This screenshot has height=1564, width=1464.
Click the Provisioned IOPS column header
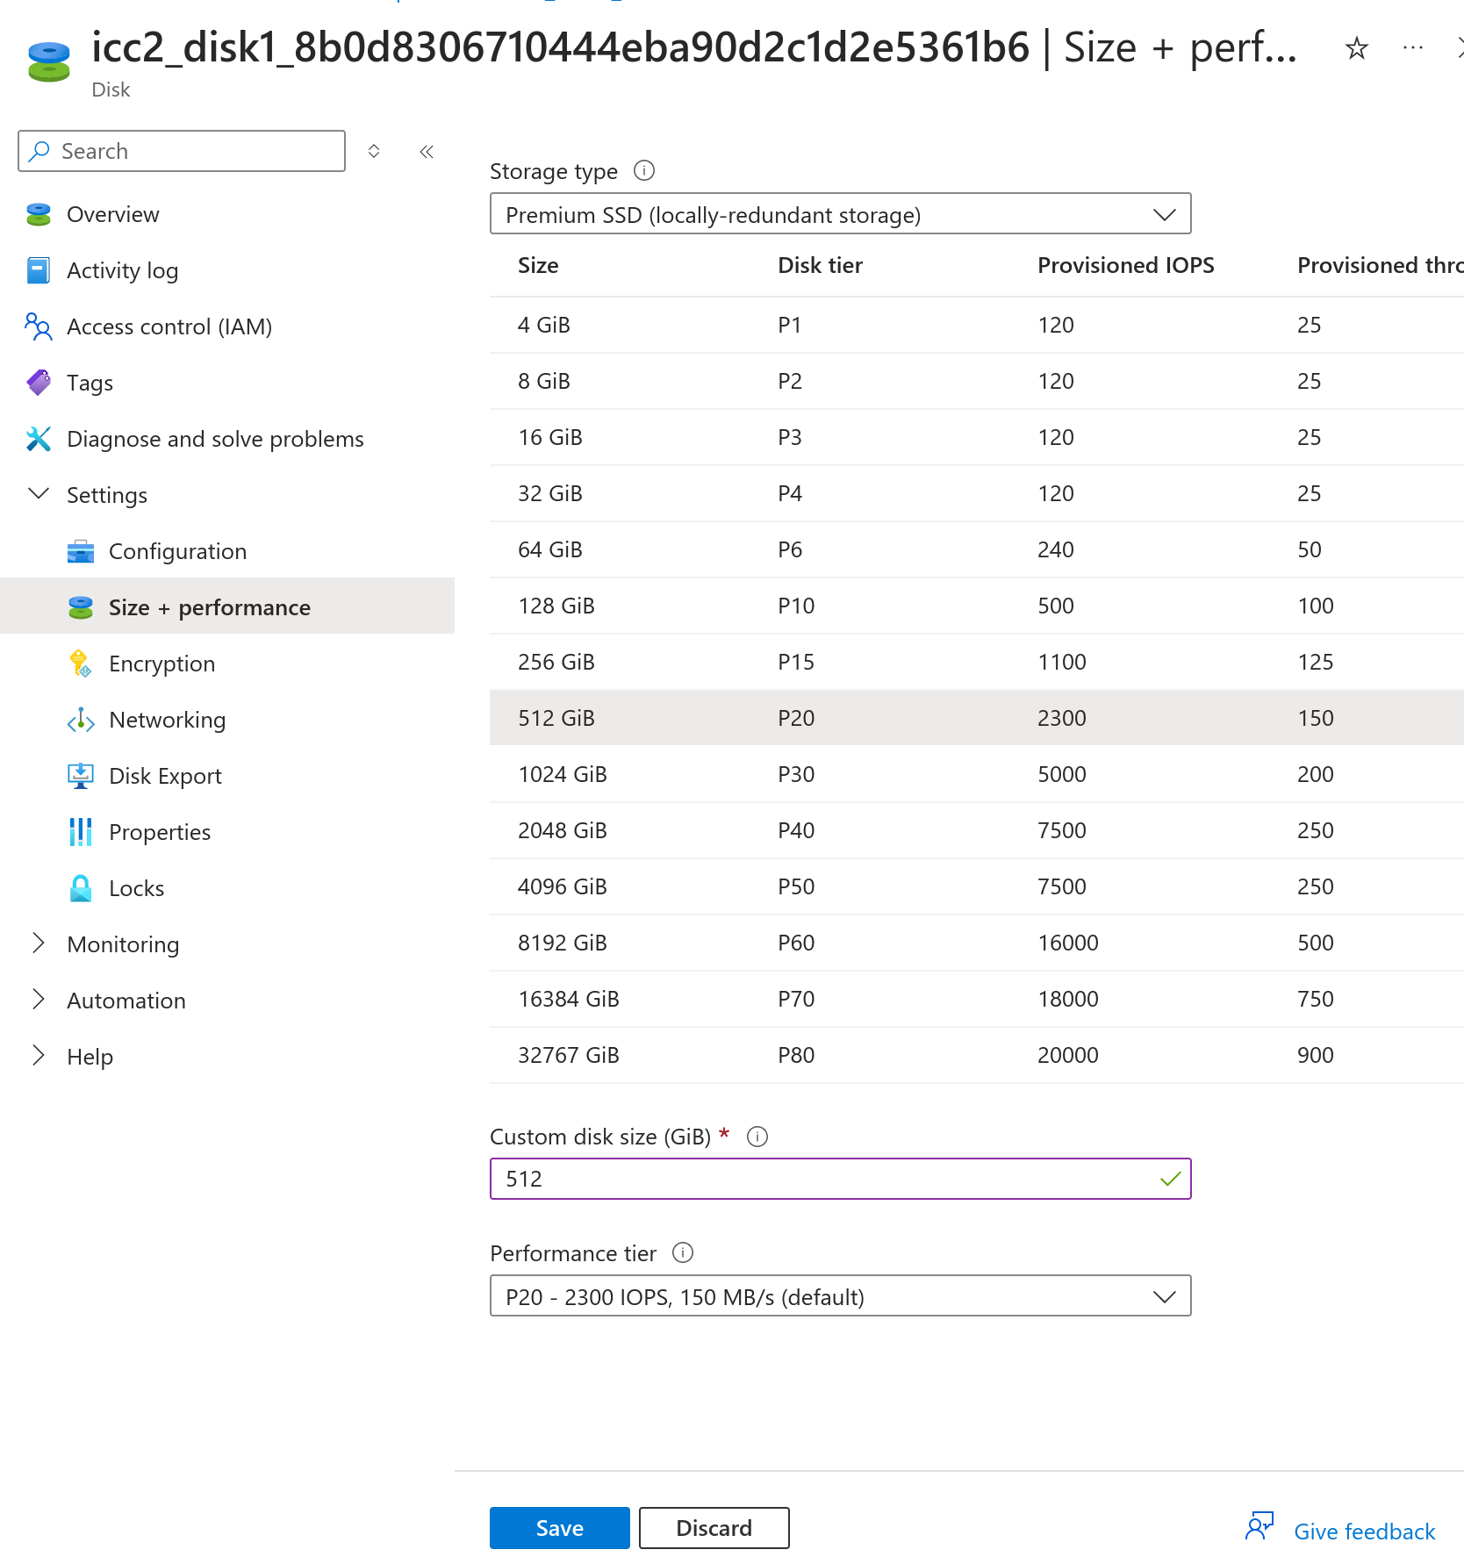[1125, 265]
